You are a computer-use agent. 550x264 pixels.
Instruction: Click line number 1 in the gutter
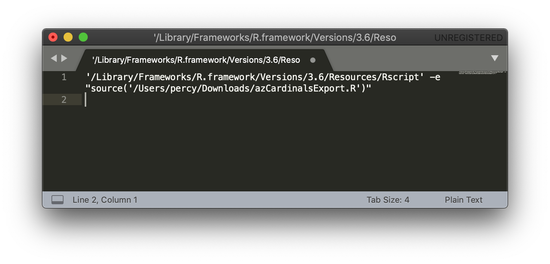click(x=64, y=77)
